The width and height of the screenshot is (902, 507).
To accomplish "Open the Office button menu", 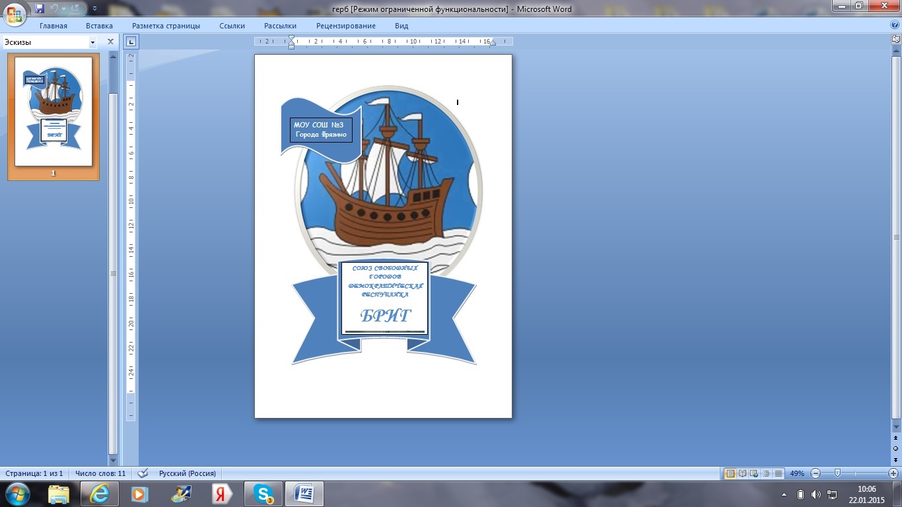I will tap(14, 13).
